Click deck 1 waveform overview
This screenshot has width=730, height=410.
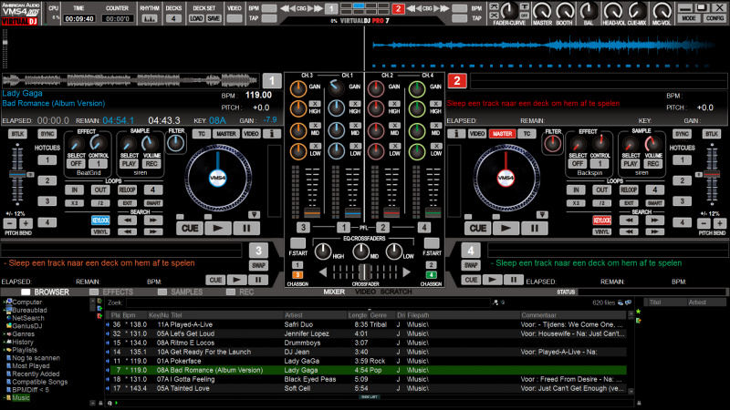tap(130, 81)
